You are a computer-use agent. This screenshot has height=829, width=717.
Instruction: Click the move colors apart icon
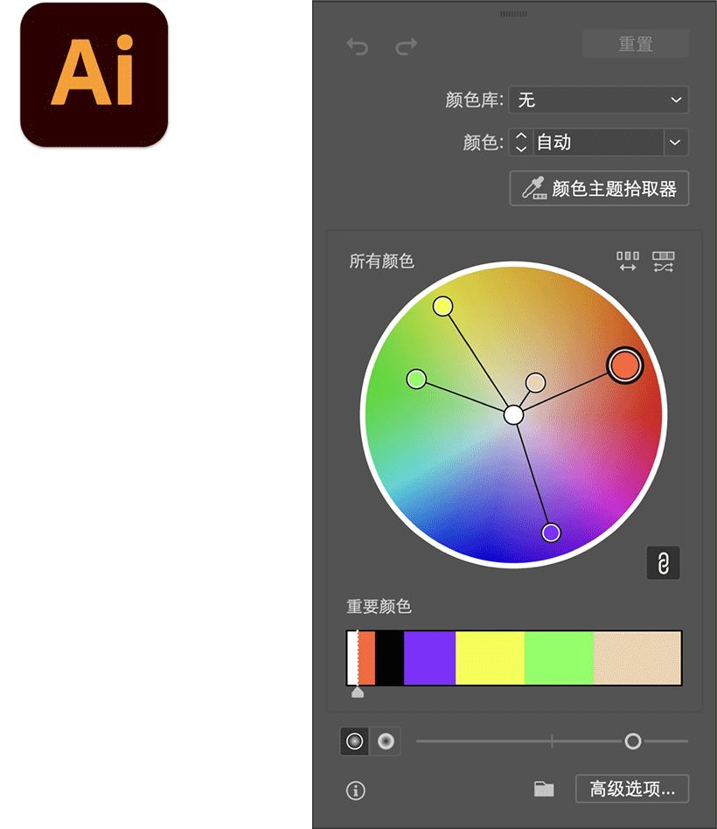627,260
